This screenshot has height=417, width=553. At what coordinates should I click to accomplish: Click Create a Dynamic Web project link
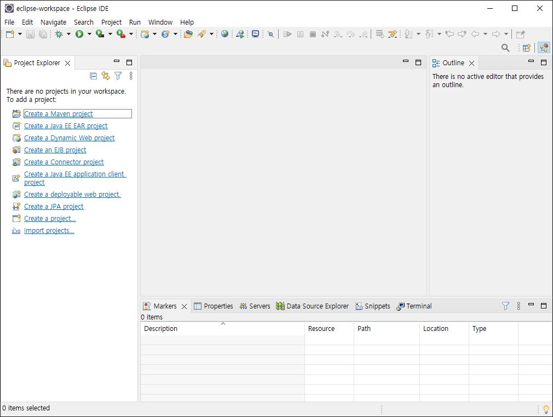tap(70, 138)
